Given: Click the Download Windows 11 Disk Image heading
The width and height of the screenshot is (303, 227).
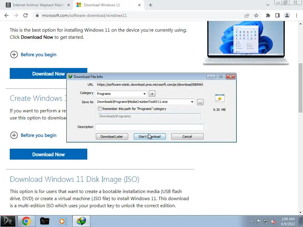Looking at the screenshot, I should click(75, 179).
